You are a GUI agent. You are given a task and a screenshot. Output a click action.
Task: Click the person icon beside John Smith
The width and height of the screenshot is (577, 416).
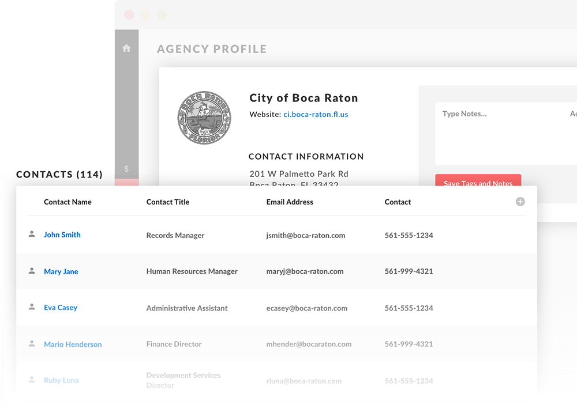(x=32, y=234)
